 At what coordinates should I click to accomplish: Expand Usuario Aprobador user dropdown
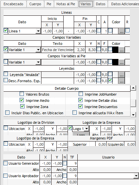coord(136,176)
